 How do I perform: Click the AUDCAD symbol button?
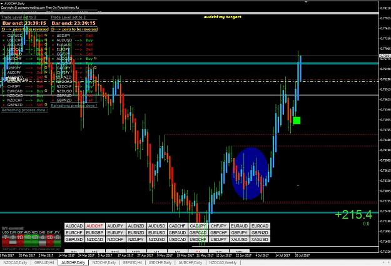[x=74, y=226]
